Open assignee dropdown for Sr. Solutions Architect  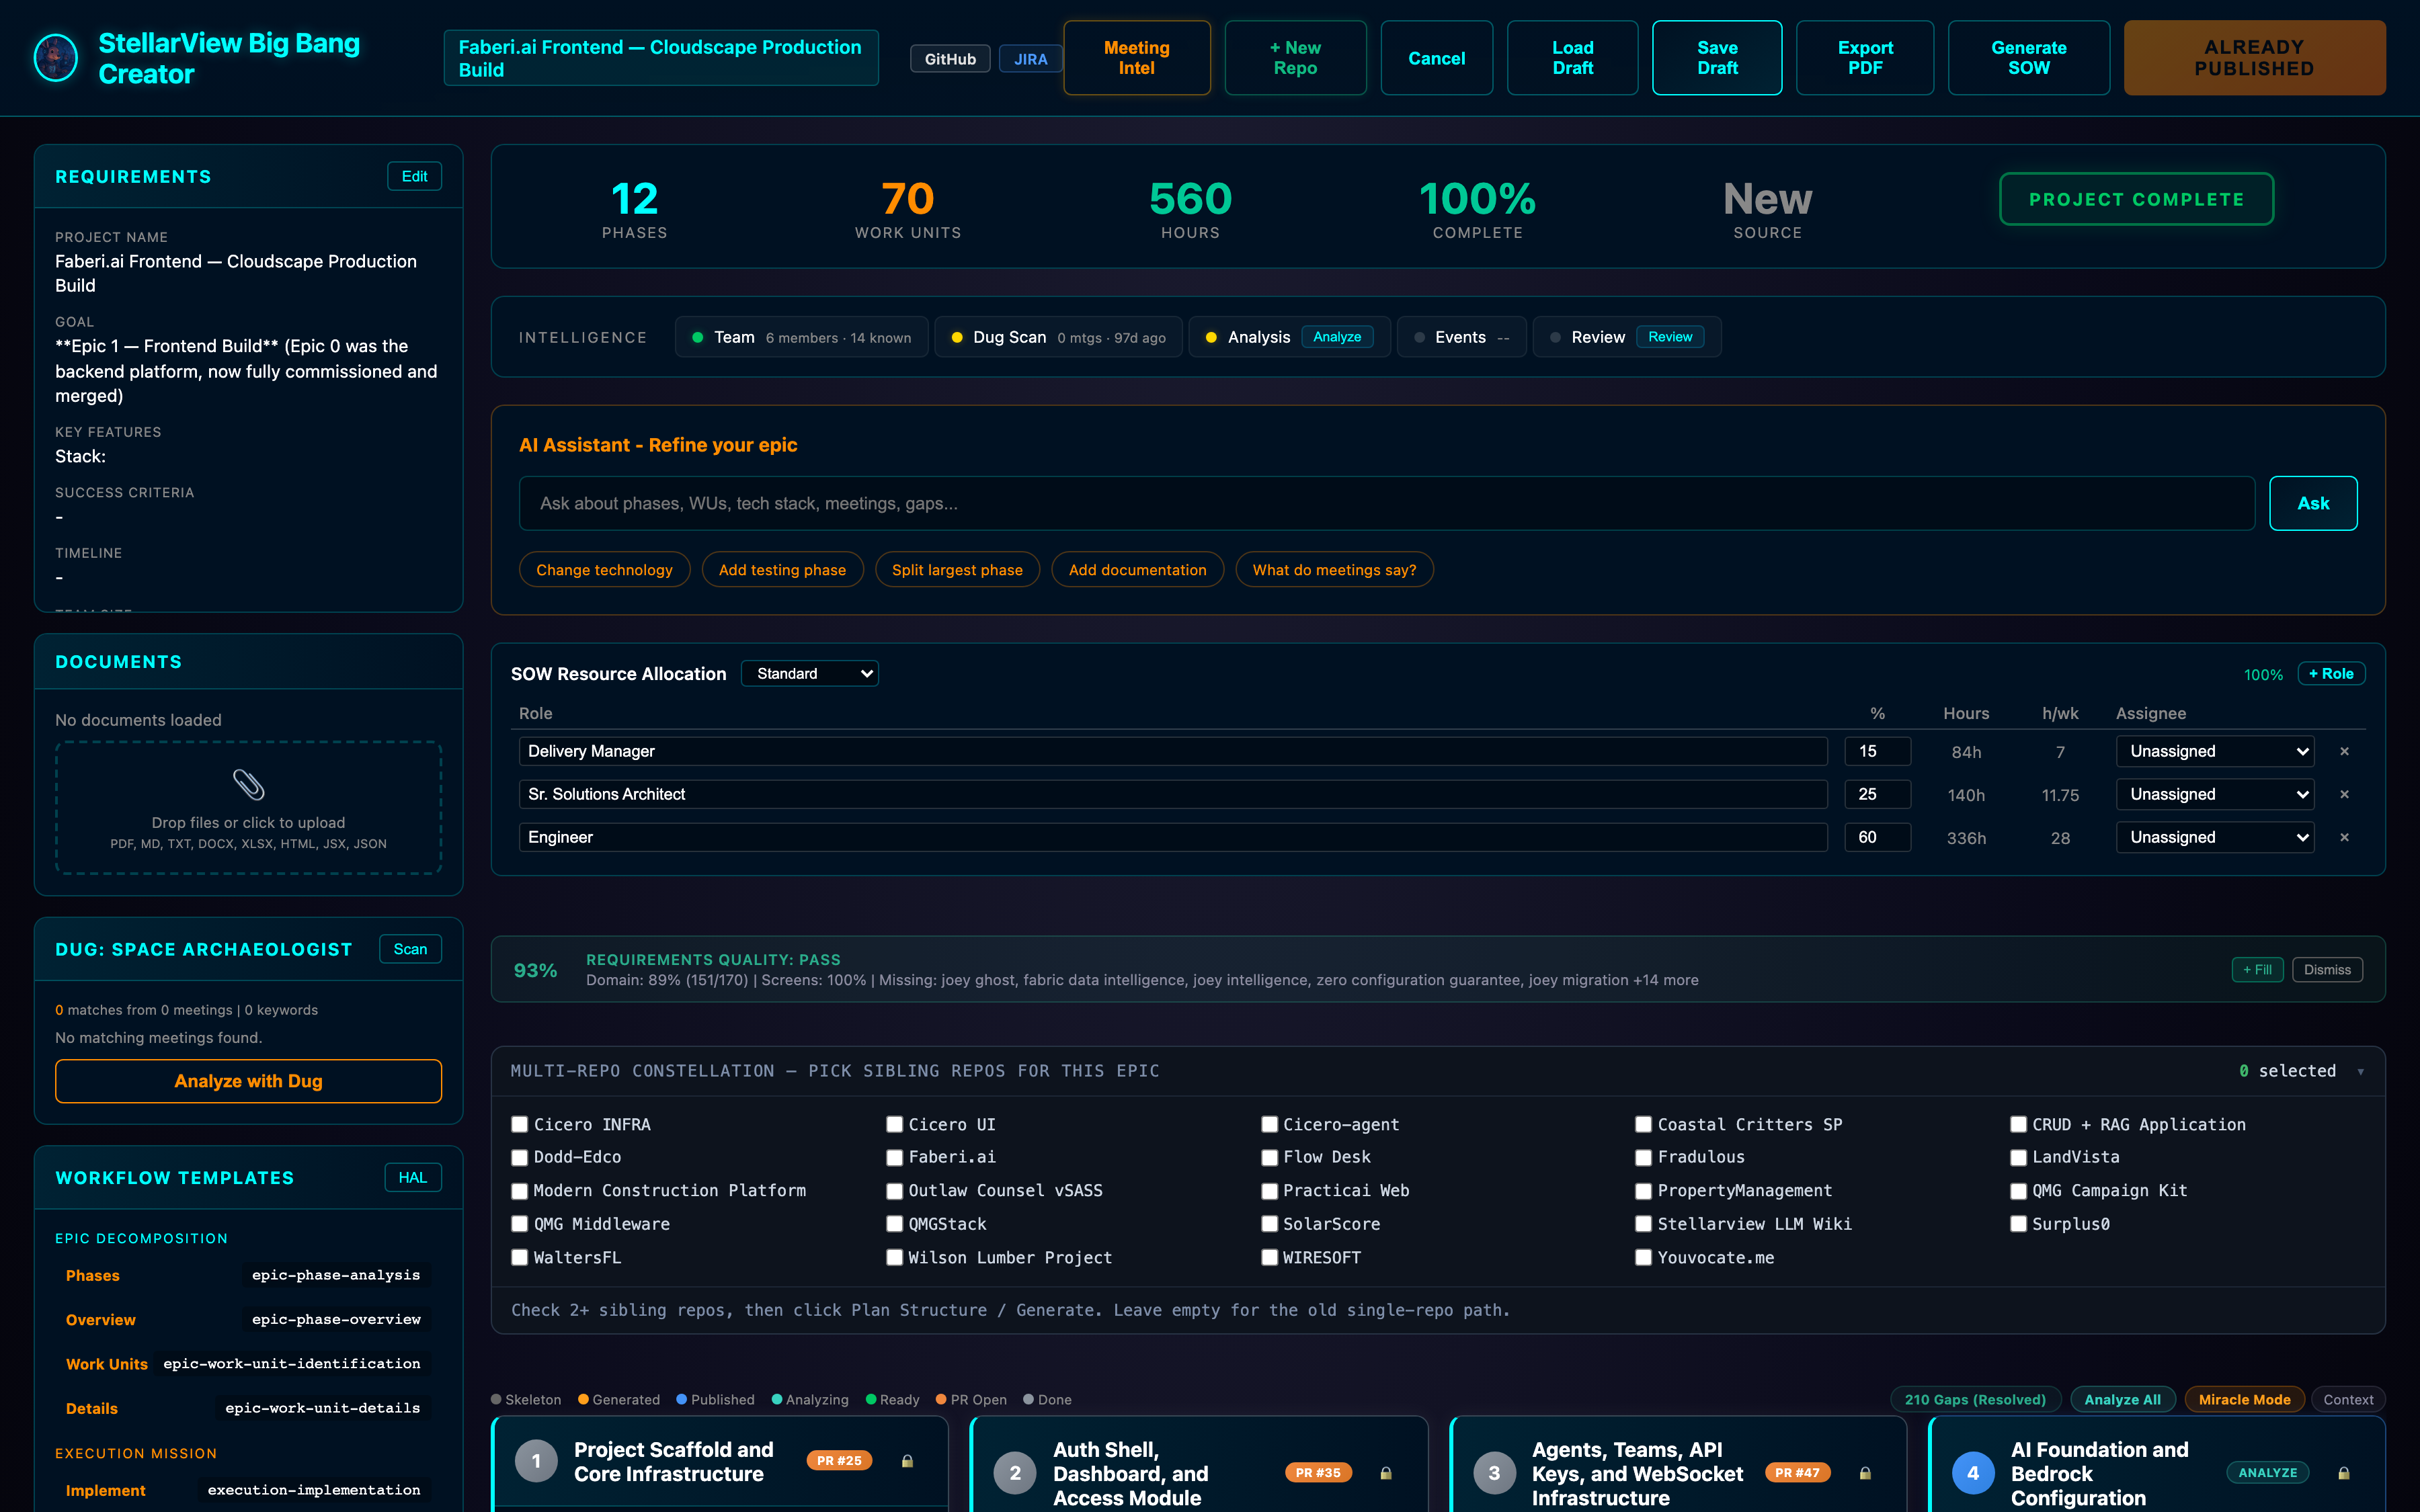[x=2215, y=794]
